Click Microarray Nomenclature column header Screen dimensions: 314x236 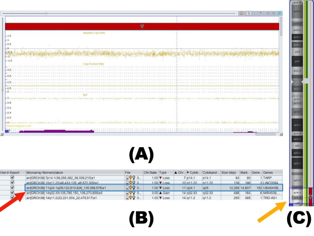[x=75, y=172]
